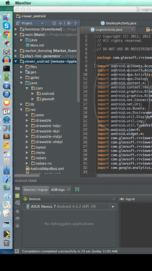Open the Project panel gear settings

pyautogui.click(x=69, y=23)
